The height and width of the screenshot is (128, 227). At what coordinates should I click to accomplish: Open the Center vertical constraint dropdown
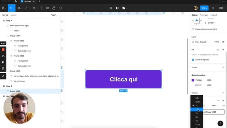pyautogui.click(x=212, y=23)
